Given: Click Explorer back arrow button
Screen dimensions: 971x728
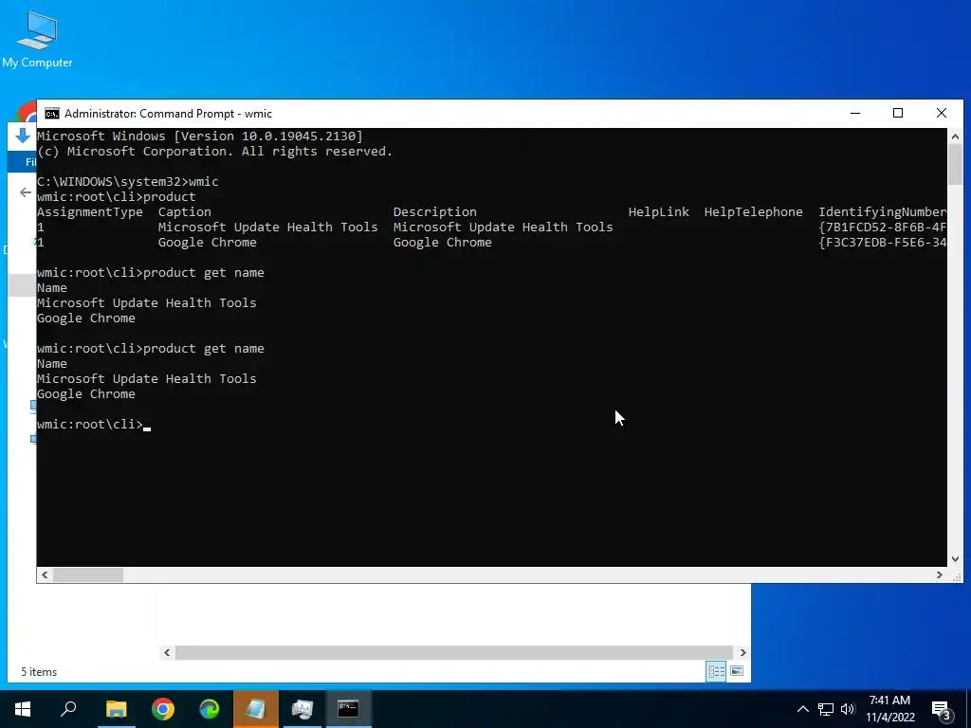Looking at the screenshot, I should (26, 192).
